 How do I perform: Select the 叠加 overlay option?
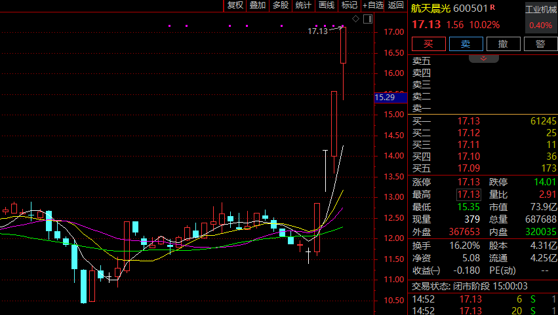(x=258, y=5)
